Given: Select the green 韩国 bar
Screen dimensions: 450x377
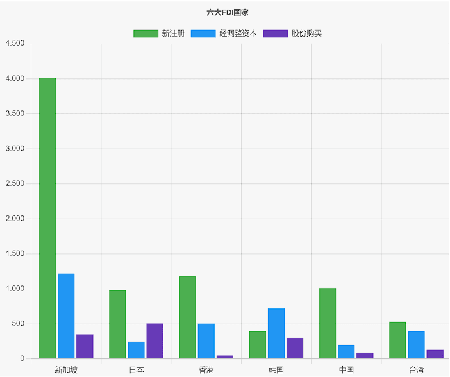Looking at the screenshot, I should (258, 345).
